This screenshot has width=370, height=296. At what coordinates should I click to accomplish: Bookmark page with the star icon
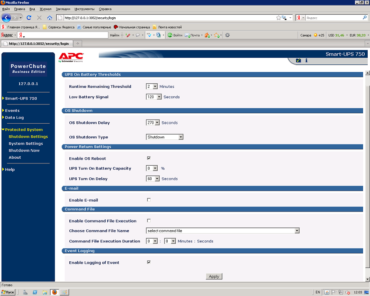pos(278,18)
